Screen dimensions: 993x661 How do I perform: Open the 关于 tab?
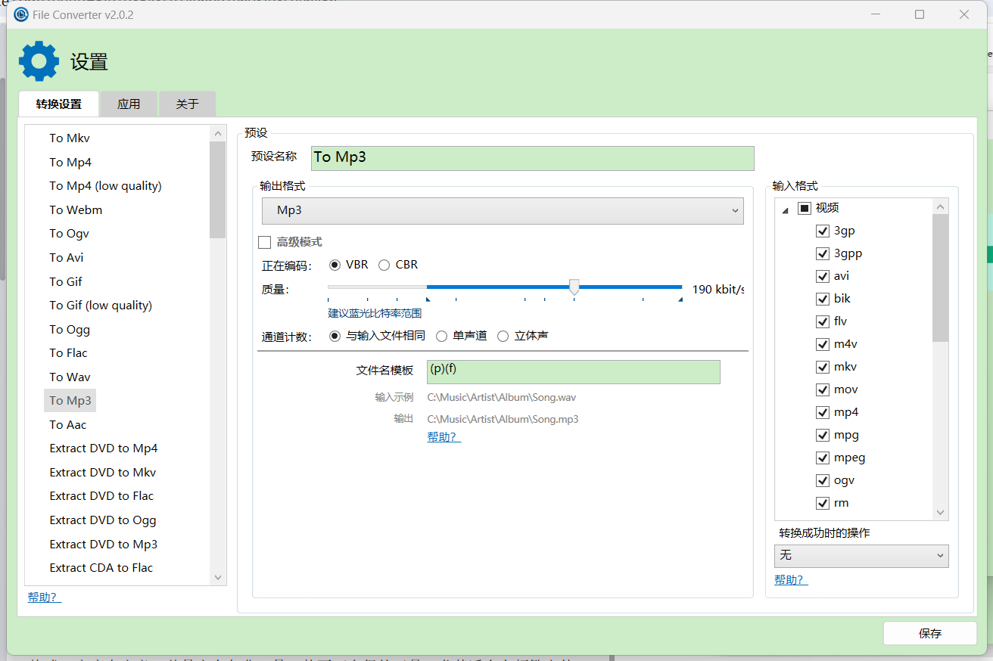[x=187, y=104]
